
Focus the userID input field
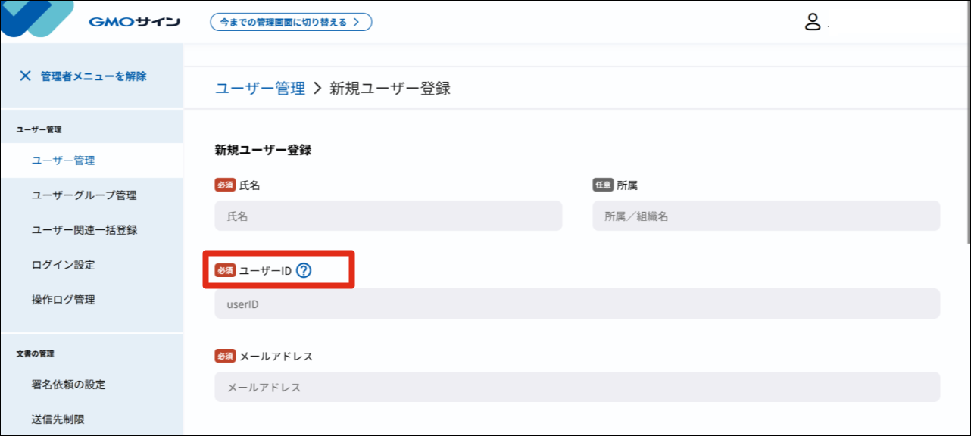click(x=577, y=304)
